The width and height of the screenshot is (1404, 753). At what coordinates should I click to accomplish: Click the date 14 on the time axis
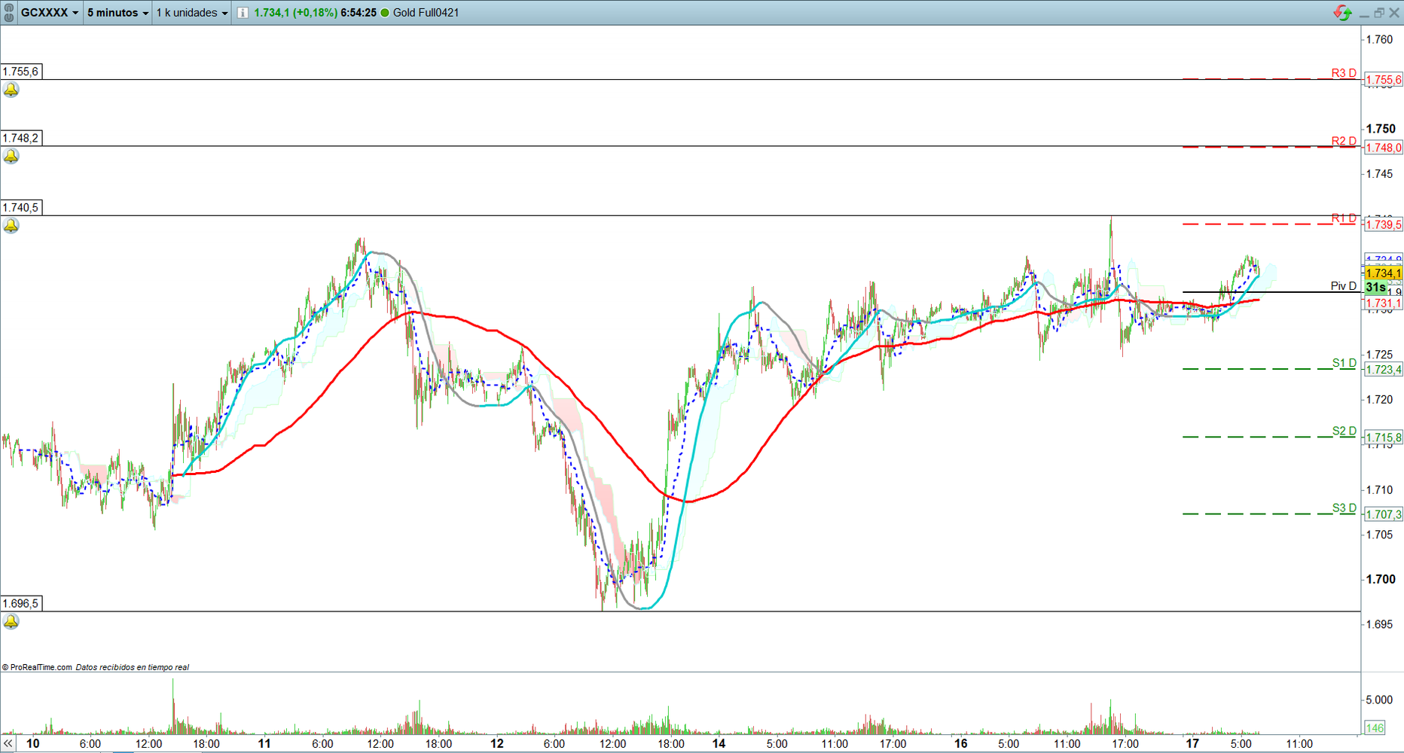pyautogui.click(x=719, y=744)
